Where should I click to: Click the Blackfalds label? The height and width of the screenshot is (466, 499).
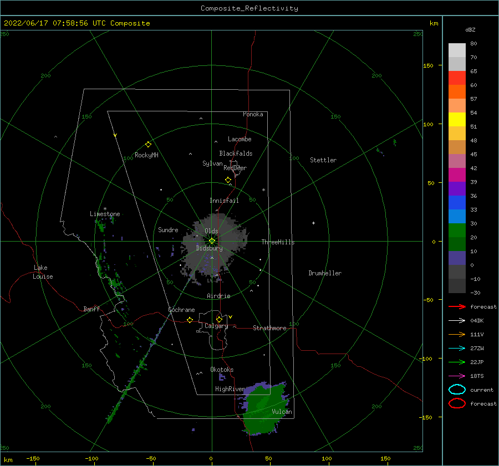tap(236, 153)
